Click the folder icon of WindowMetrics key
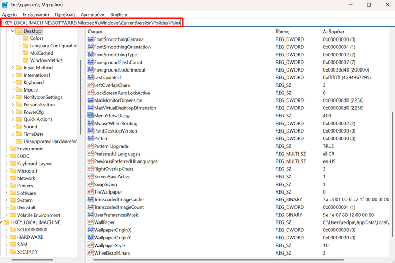The image size is (395, 263). [x=25, y=60]
